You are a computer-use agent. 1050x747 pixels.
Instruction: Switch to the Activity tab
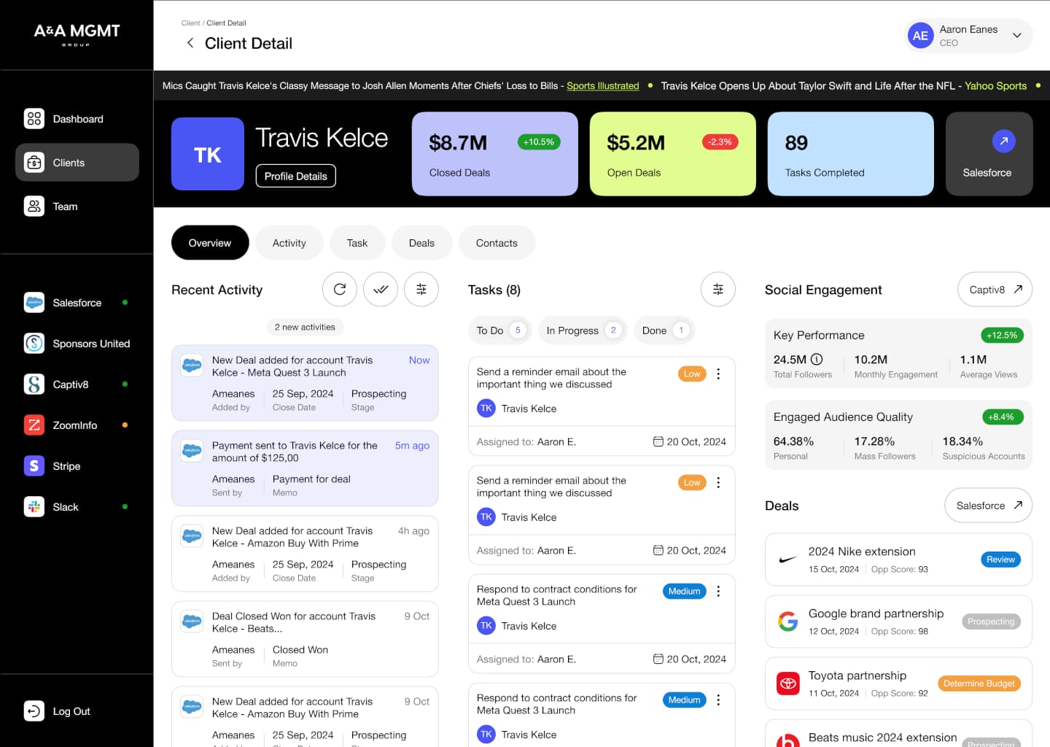click(x=289, y=243)
